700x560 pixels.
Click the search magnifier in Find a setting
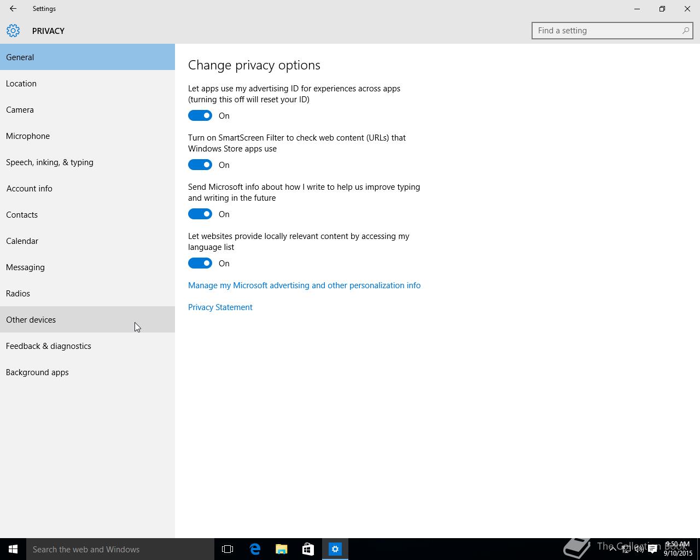pyautogui.click(x=685, y=31)
